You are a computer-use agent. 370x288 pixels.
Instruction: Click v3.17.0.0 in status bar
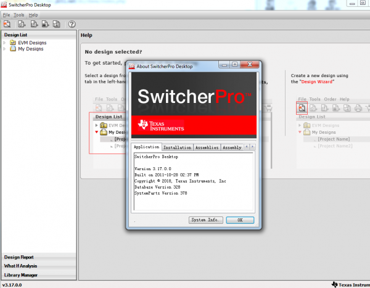pos(12,285)
